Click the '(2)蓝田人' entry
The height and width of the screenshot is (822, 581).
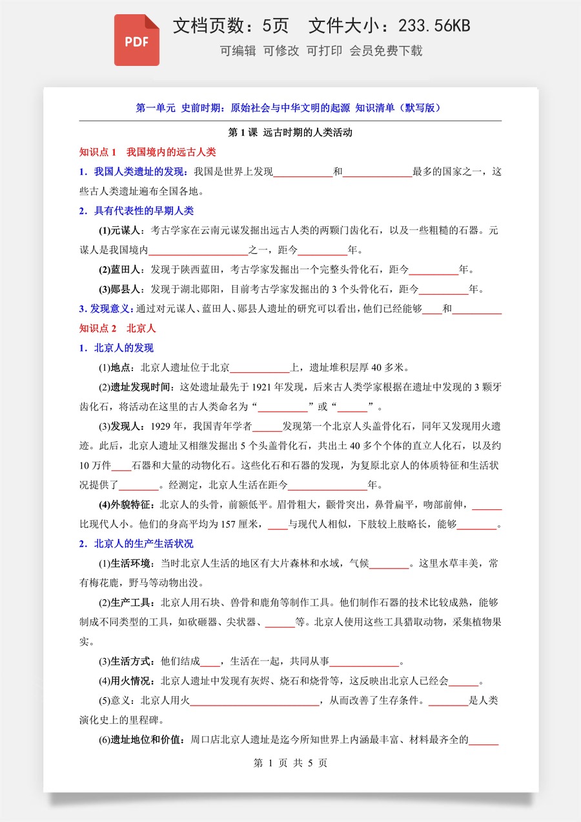tap(122, 269)
